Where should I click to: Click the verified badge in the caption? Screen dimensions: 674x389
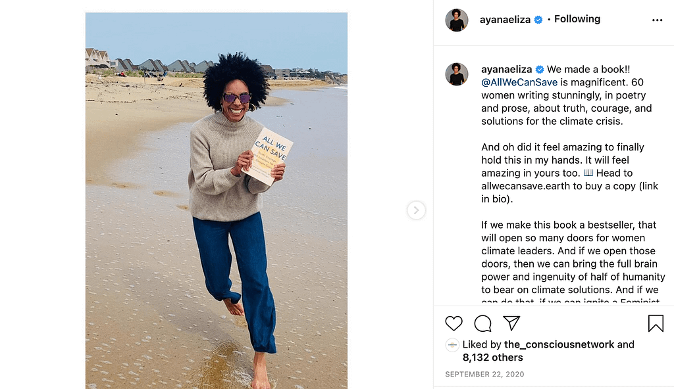coord(540,70)
